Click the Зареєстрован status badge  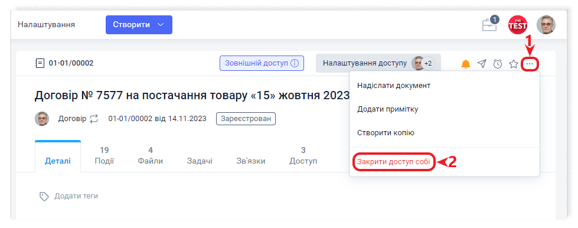point(246,119)
